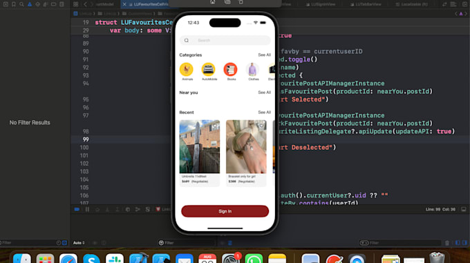Toggle heart favourite on Bracelet listing
Image resolution: width=470 pixels, height=263 pixels.
point(261,126)
